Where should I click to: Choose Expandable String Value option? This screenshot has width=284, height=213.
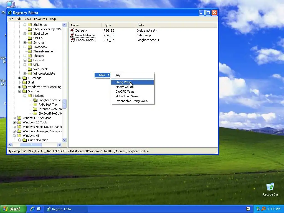point(132,101)
